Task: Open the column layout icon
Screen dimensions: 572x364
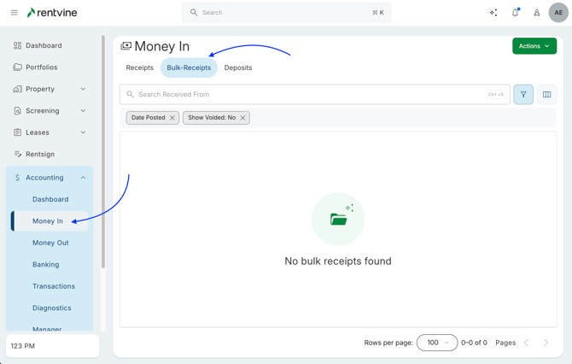Action: (546, 95)
